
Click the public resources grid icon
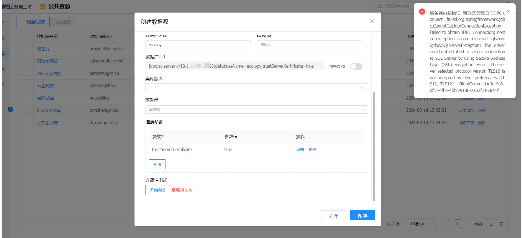click(43, 6)
